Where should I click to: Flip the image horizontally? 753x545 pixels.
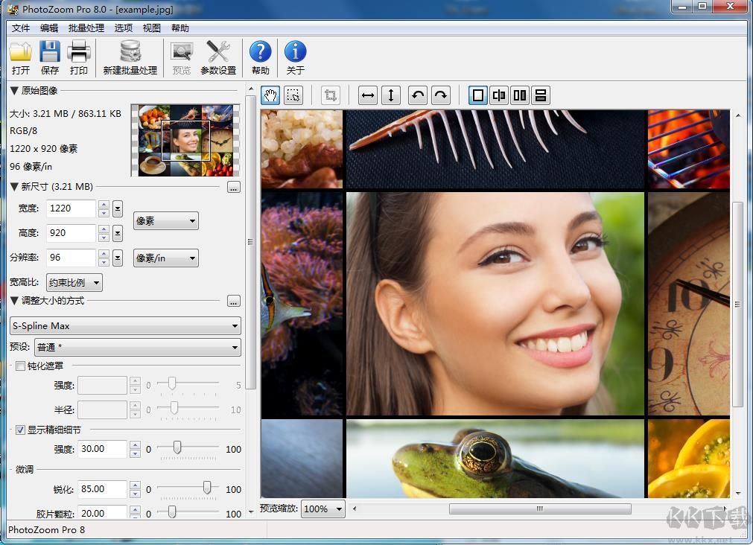[x=368, y=95]
